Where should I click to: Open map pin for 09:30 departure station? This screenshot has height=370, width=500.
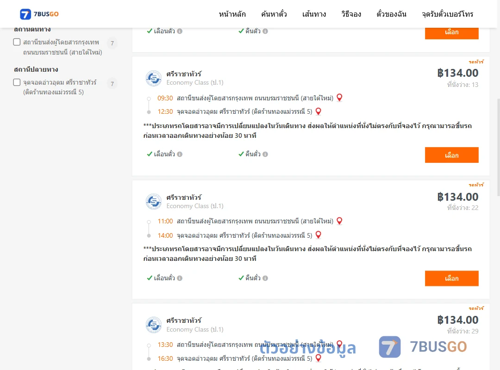340,98
